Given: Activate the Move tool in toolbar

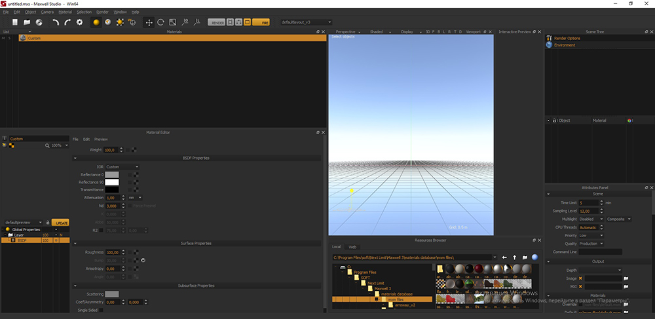Looking at the screenshot, I should [149, 22].
